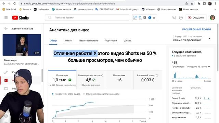Switch to the Доход tab
The width and height of the screenshot is (219, 123).
tap(128, 41)
